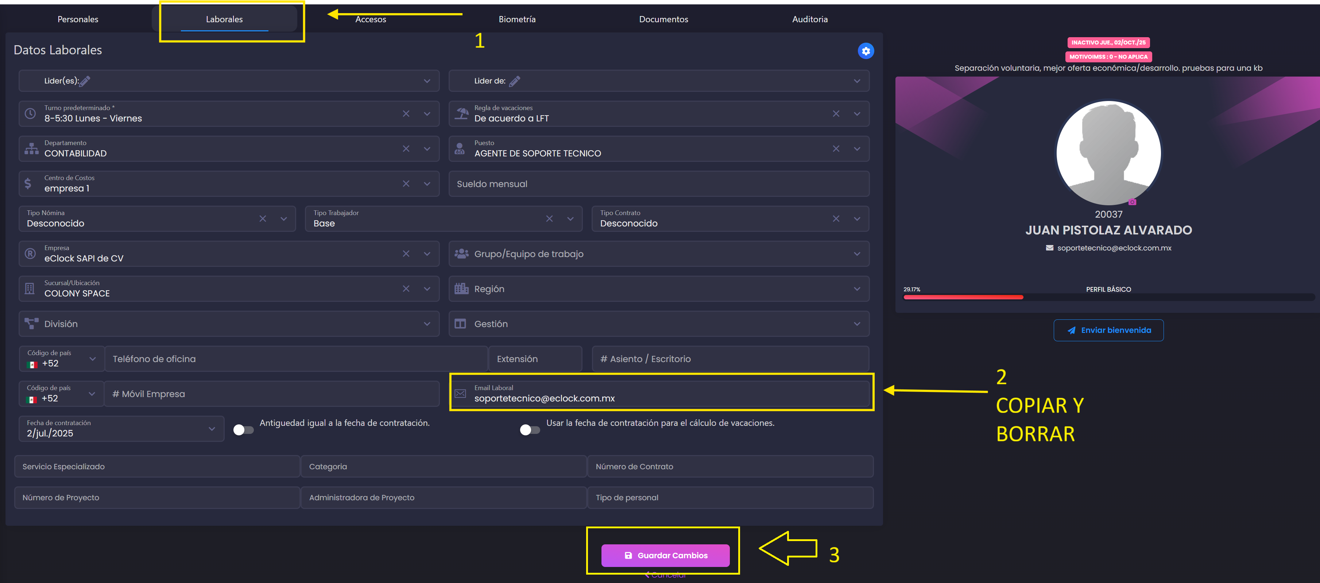The width and height of the screenshot is (1320, 583).
Task: Click the Guardar Cambios button
Action: tap(665, 555)
